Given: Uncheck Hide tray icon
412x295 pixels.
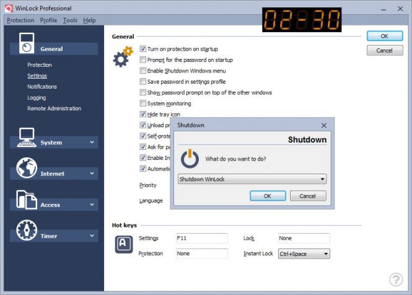Looking at the screenshot, I should (x=142, y=115).
